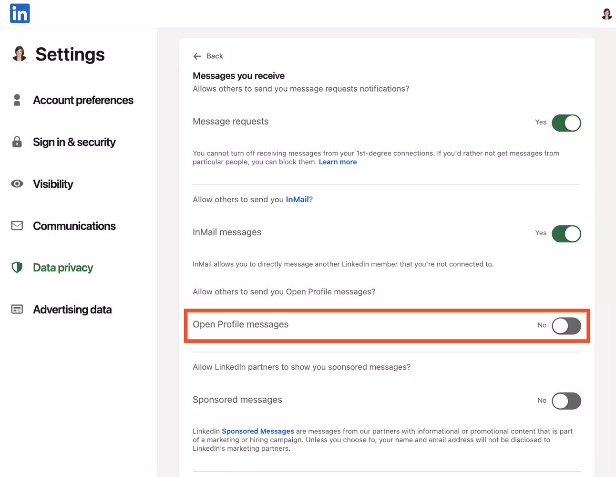616x477 pixels.
Task: Disable the InMail messages toggle
Action: coord(566,234)
